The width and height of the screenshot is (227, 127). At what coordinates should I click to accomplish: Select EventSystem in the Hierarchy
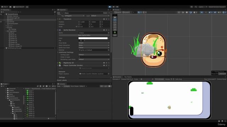(x=13, y=24)
